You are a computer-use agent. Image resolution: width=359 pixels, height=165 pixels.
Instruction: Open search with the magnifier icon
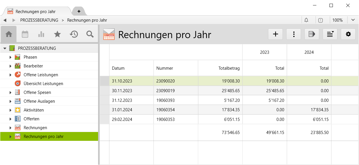pos(90,34)
